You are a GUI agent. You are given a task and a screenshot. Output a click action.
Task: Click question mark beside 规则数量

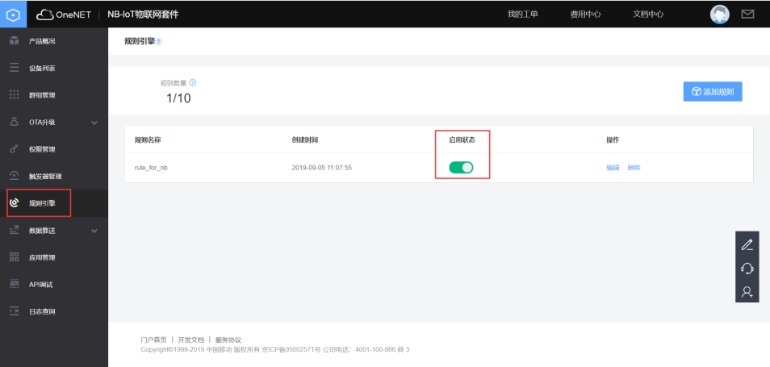tap(192, 83)
